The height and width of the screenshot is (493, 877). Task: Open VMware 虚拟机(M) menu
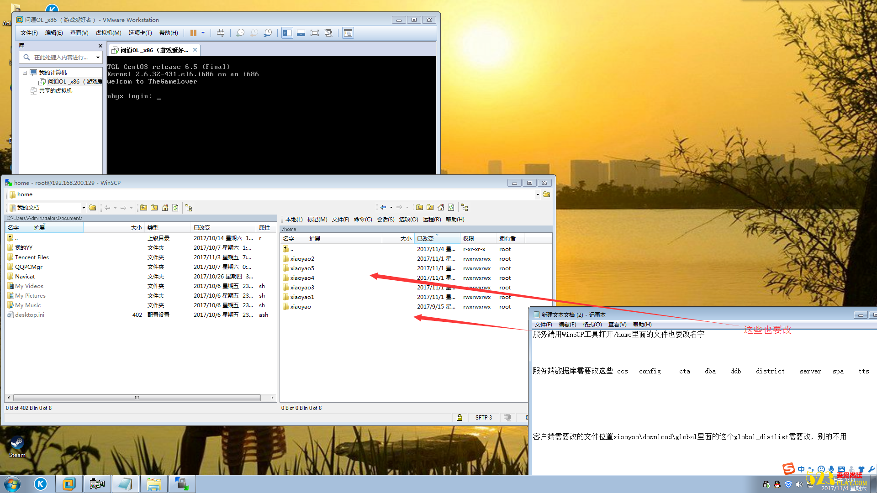point(109,33)
